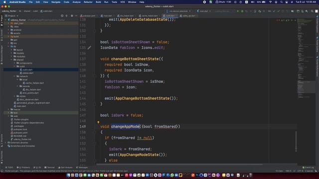Click the edit pencil gutter icon at line 135
The height and width of the screenshot is (179, 319).
tap(89, 48)
